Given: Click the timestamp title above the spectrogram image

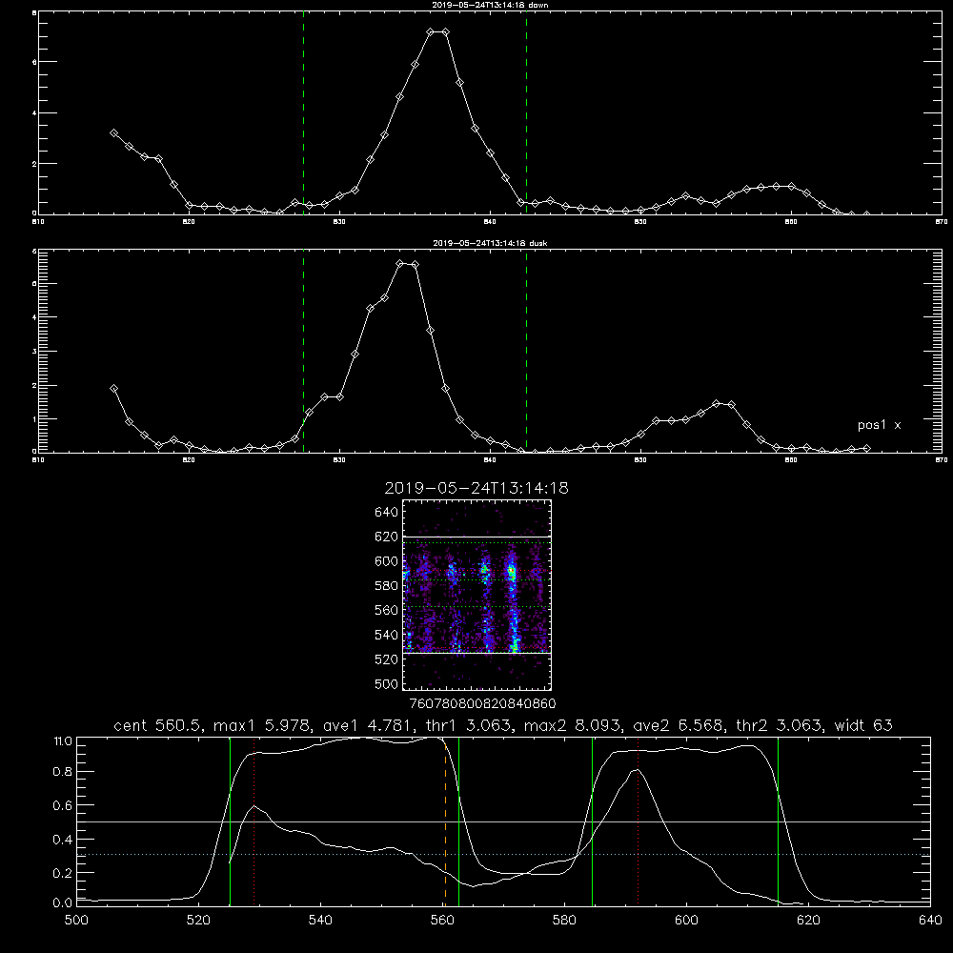Looking at the screenshot, I should (x=476, y=488).
